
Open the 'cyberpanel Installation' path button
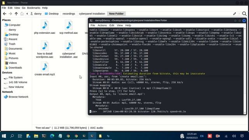[92, 14]
